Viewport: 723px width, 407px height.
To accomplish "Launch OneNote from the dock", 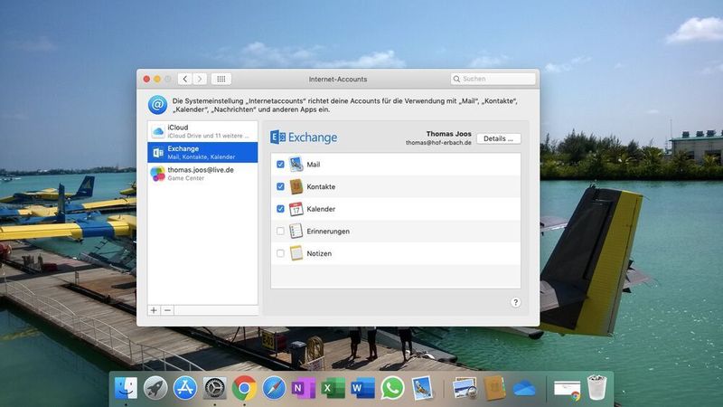I will 304,388.
